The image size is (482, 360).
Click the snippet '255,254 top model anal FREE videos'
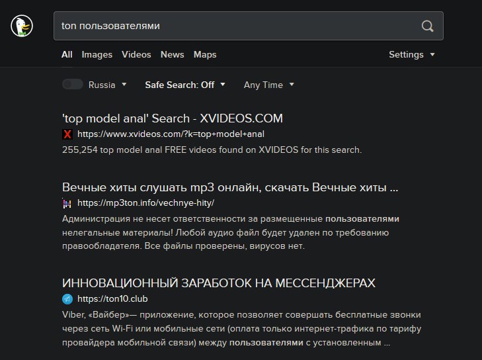212,150
